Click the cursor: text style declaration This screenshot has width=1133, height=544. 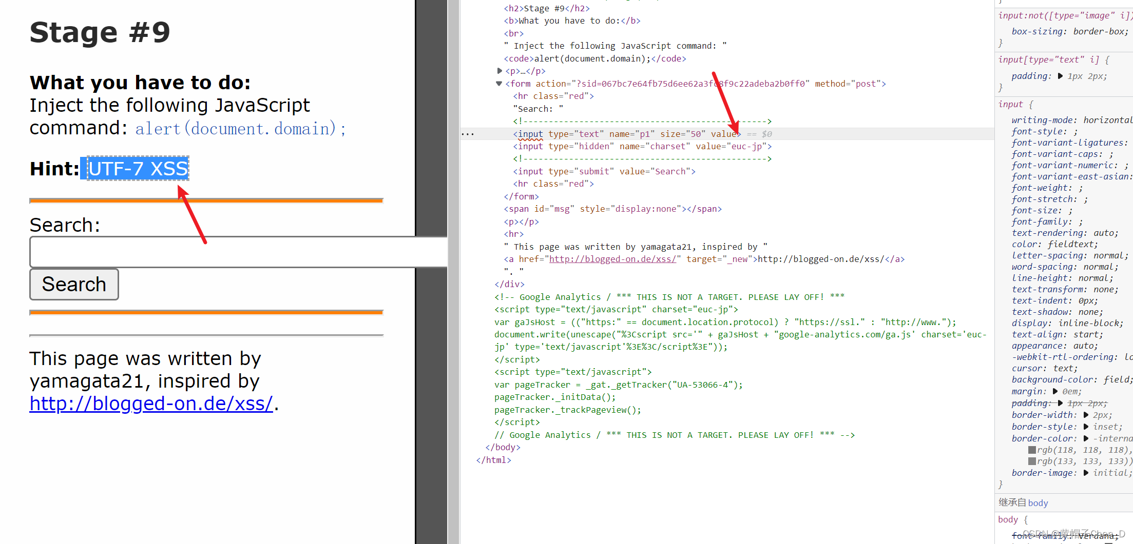pyautogui.click(x=1044, y=369)
